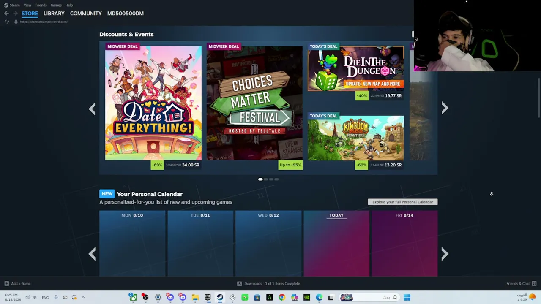541x304 pixels.
Task: Select the WED 8/12 calendar column
Action: [x=268, y=244]
